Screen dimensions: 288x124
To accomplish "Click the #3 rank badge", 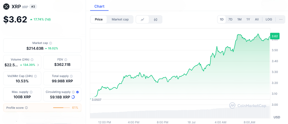I will pyautogui.click(x=33, y=7).
